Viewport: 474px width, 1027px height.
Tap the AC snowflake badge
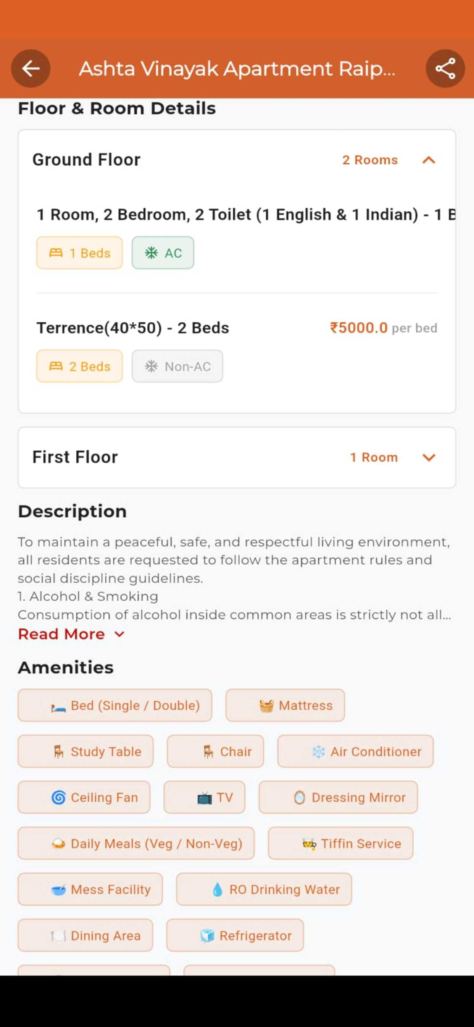pyautogui.click(x=163, y=253)
